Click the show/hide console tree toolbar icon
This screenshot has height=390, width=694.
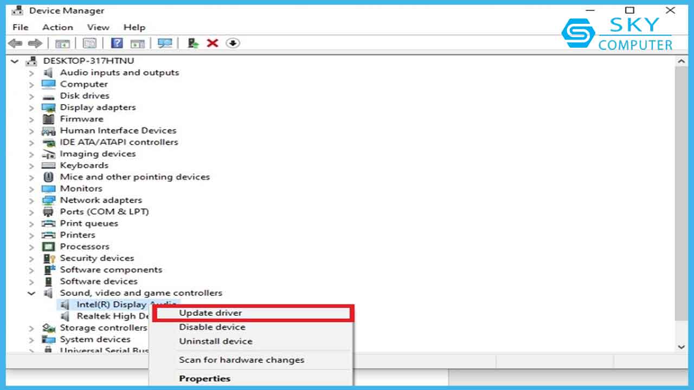pos(63,43)
